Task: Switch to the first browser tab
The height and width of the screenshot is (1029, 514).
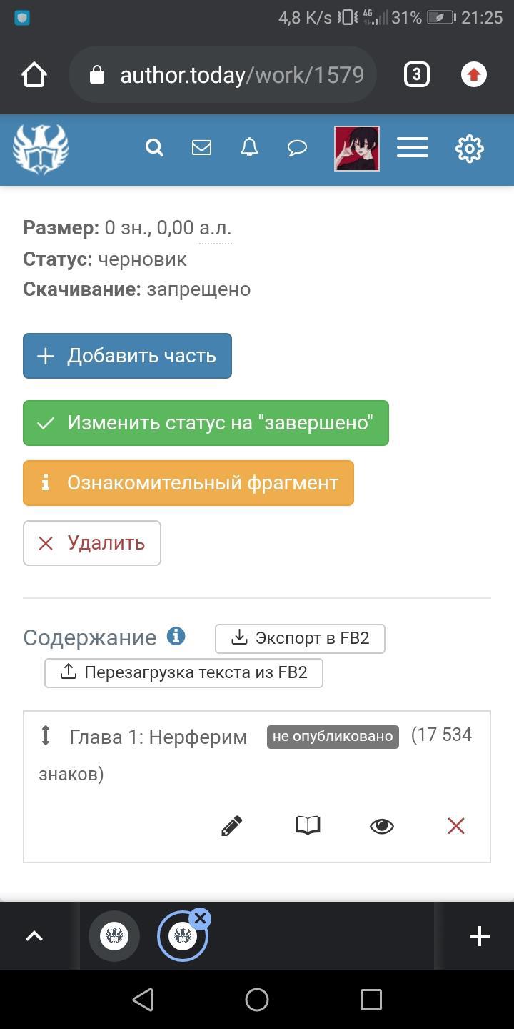Action: coord(114,936)
